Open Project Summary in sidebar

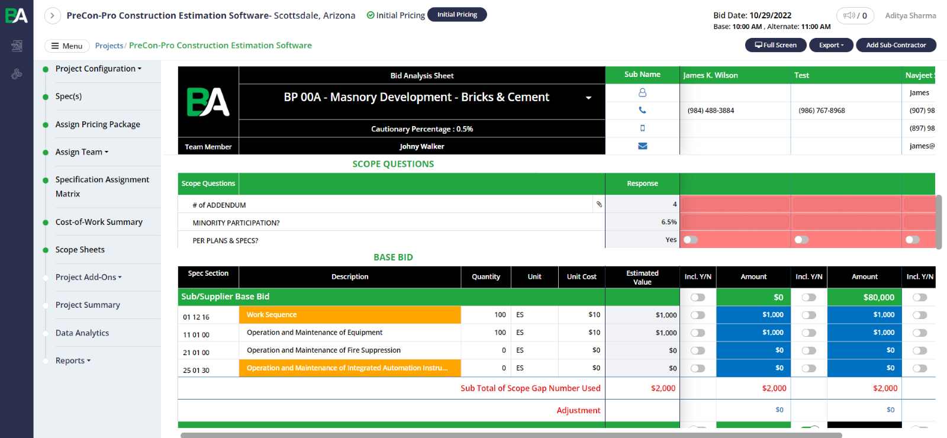coord(88,305)
